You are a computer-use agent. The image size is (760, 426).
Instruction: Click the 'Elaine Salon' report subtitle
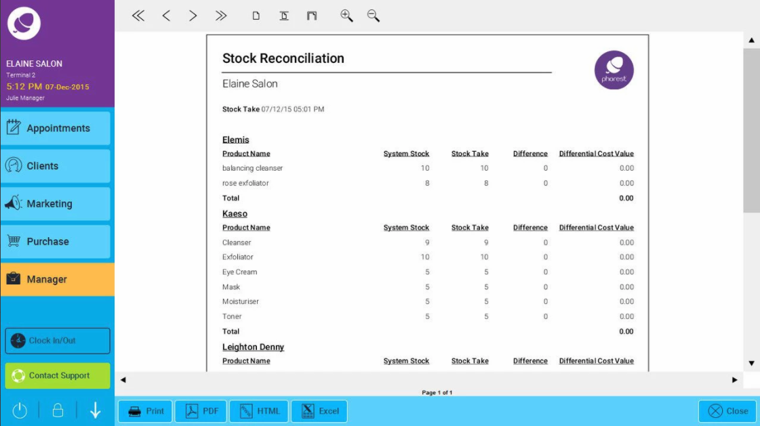tap(249, 84)
